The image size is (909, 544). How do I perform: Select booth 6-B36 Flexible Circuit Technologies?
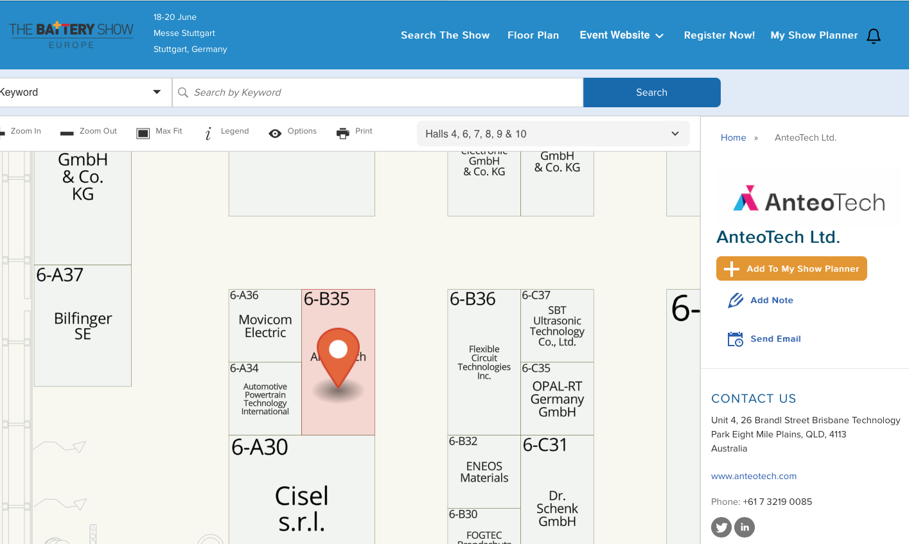coord(484,362)
